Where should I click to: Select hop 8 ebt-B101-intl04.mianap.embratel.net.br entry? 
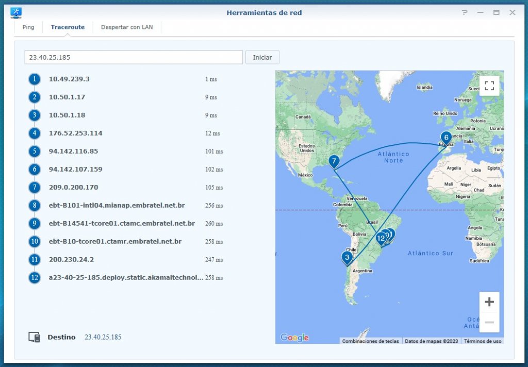click(117, 206)
